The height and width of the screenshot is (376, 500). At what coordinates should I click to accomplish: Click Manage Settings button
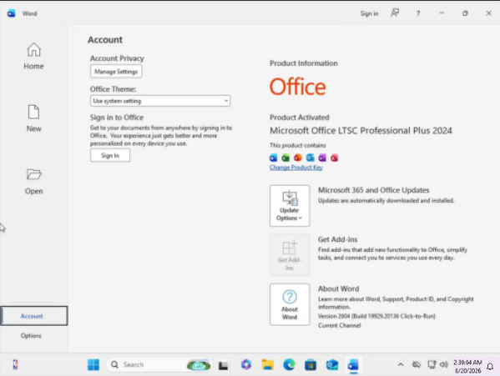[116, 72]
